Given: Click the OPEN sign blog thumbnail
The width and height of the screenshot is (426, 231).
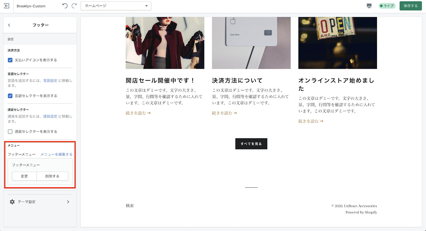Looking at the screenshot, I should tap(337, 43).
